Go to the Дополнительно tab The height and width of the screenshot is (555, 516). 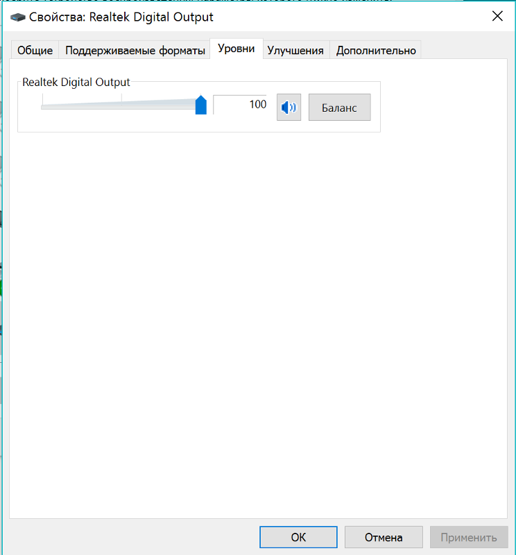tap(376, 50)
